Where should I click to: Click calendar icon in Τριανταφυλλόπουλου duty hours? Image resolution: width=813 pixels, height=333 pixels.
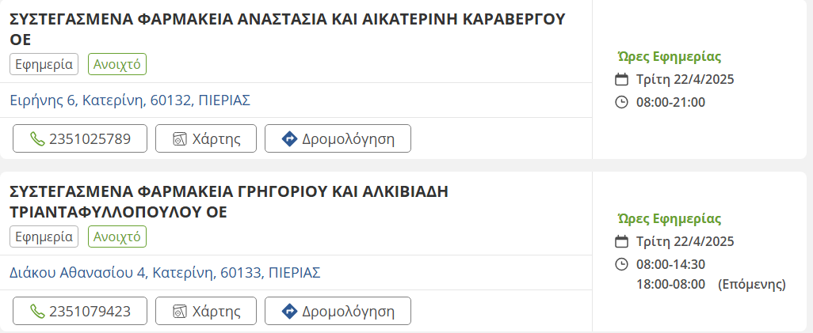tap(622, 241)
